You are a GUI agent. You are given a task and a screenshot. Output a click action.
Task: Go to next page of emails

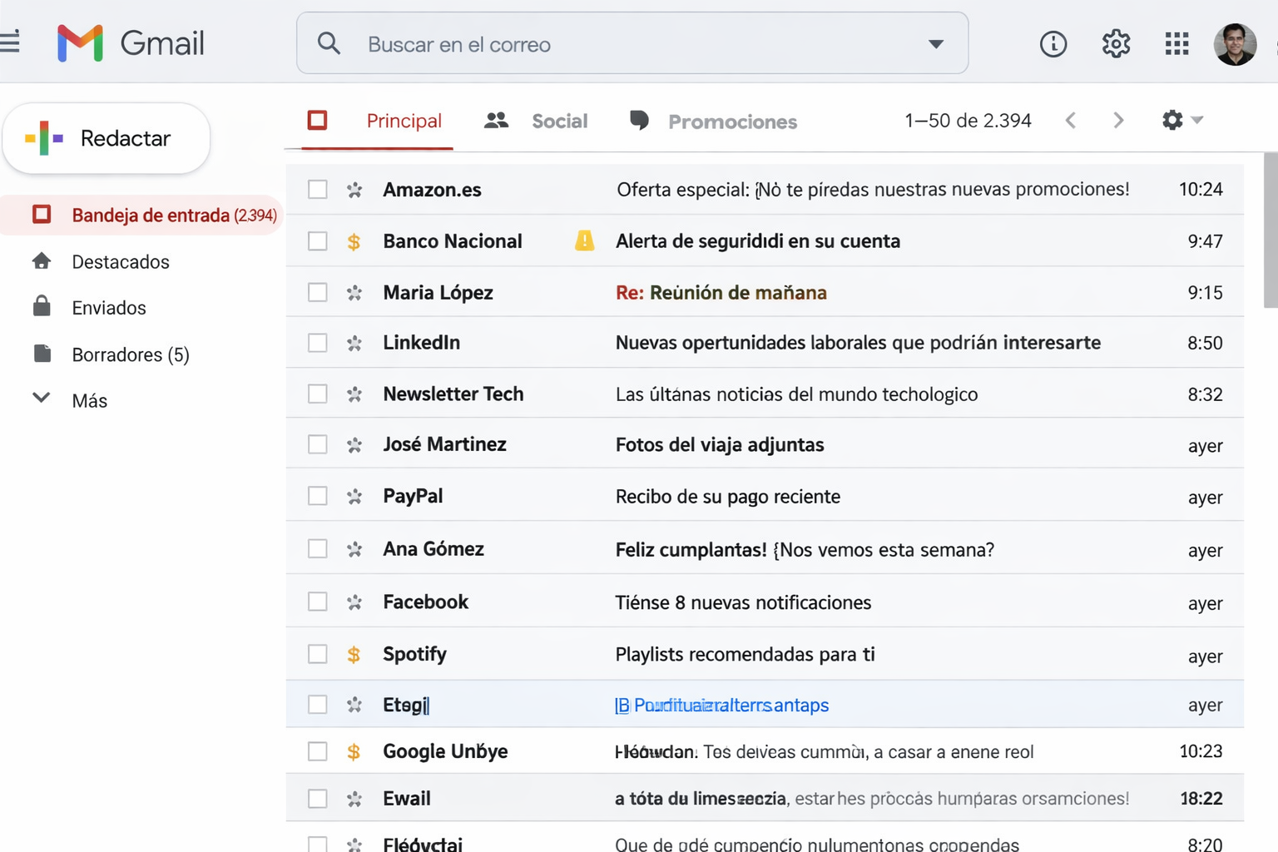click(1118, 121)
